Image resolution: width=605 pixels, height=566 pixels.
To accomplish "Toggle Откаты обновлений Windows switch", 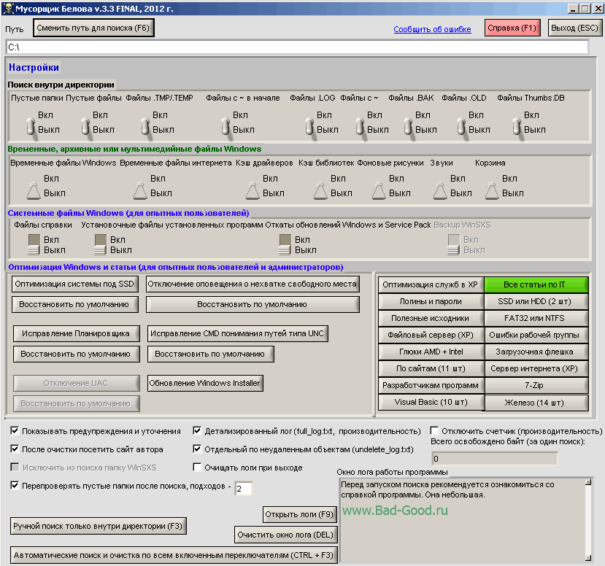I will pyautogui.click(x=285, y=245).
